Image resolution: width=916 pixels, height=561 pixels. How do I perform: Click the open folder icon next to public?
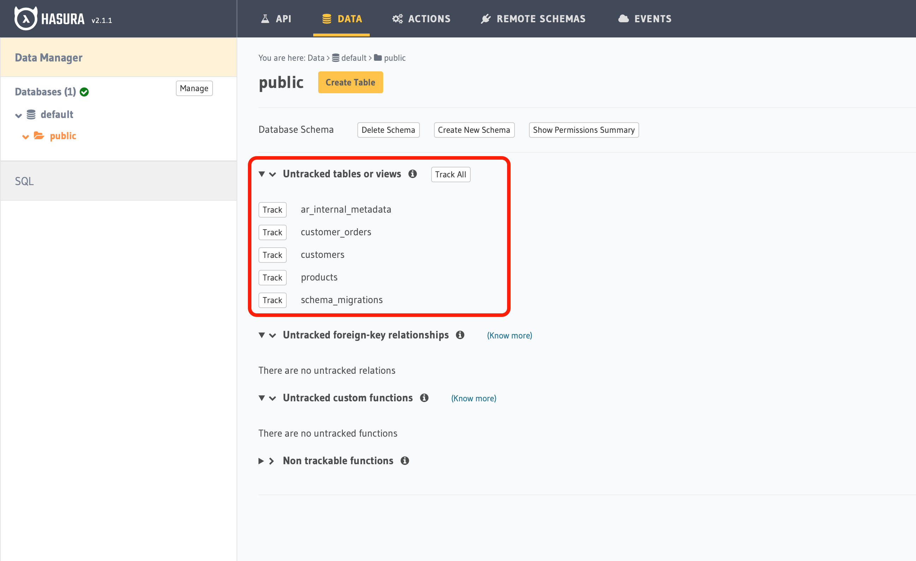[39, 136]
